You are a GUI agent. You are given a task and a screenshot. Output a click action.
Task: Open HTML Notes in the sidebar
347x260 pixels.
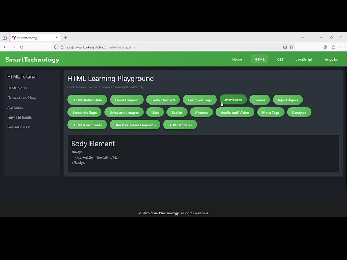pos(17,88)
